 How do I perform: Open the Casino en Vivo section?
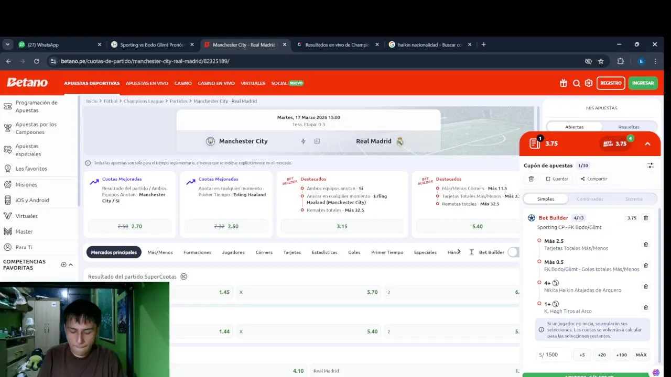[216, 83]
